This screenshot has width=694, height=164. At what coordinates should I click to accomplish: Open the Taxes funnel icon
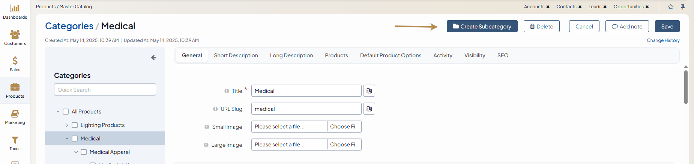coord(15,143)
